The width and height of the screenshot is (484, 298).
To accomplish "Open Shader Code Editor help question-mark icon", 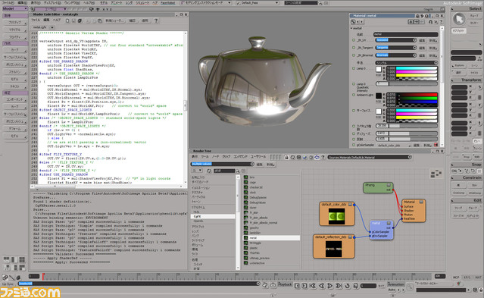I will click(x=156, y=20).
